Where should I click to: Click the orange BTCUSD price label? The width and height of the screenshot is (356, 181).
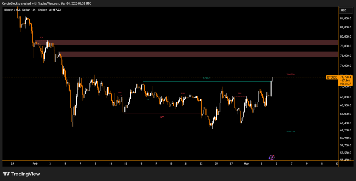[x=332, y=77]
